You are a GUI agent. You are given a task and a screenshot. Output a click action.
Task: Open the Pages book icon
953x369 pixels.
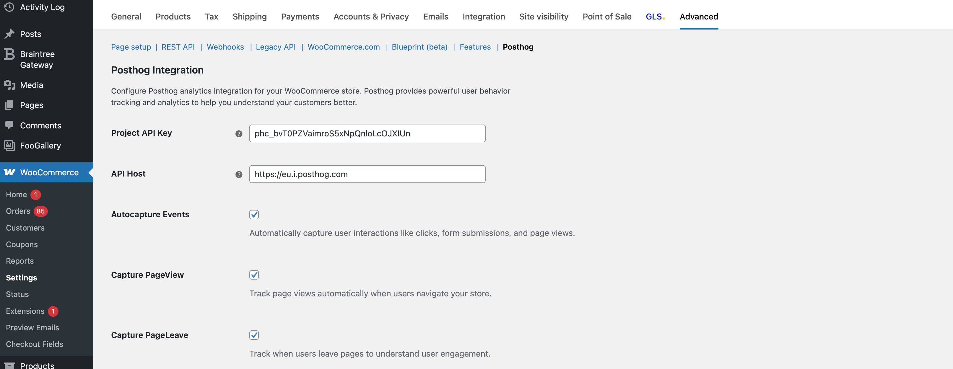pos(9,105)
